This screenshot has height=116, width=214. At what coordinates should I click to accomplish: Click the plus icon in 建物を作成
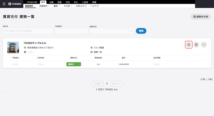point(195,17)
